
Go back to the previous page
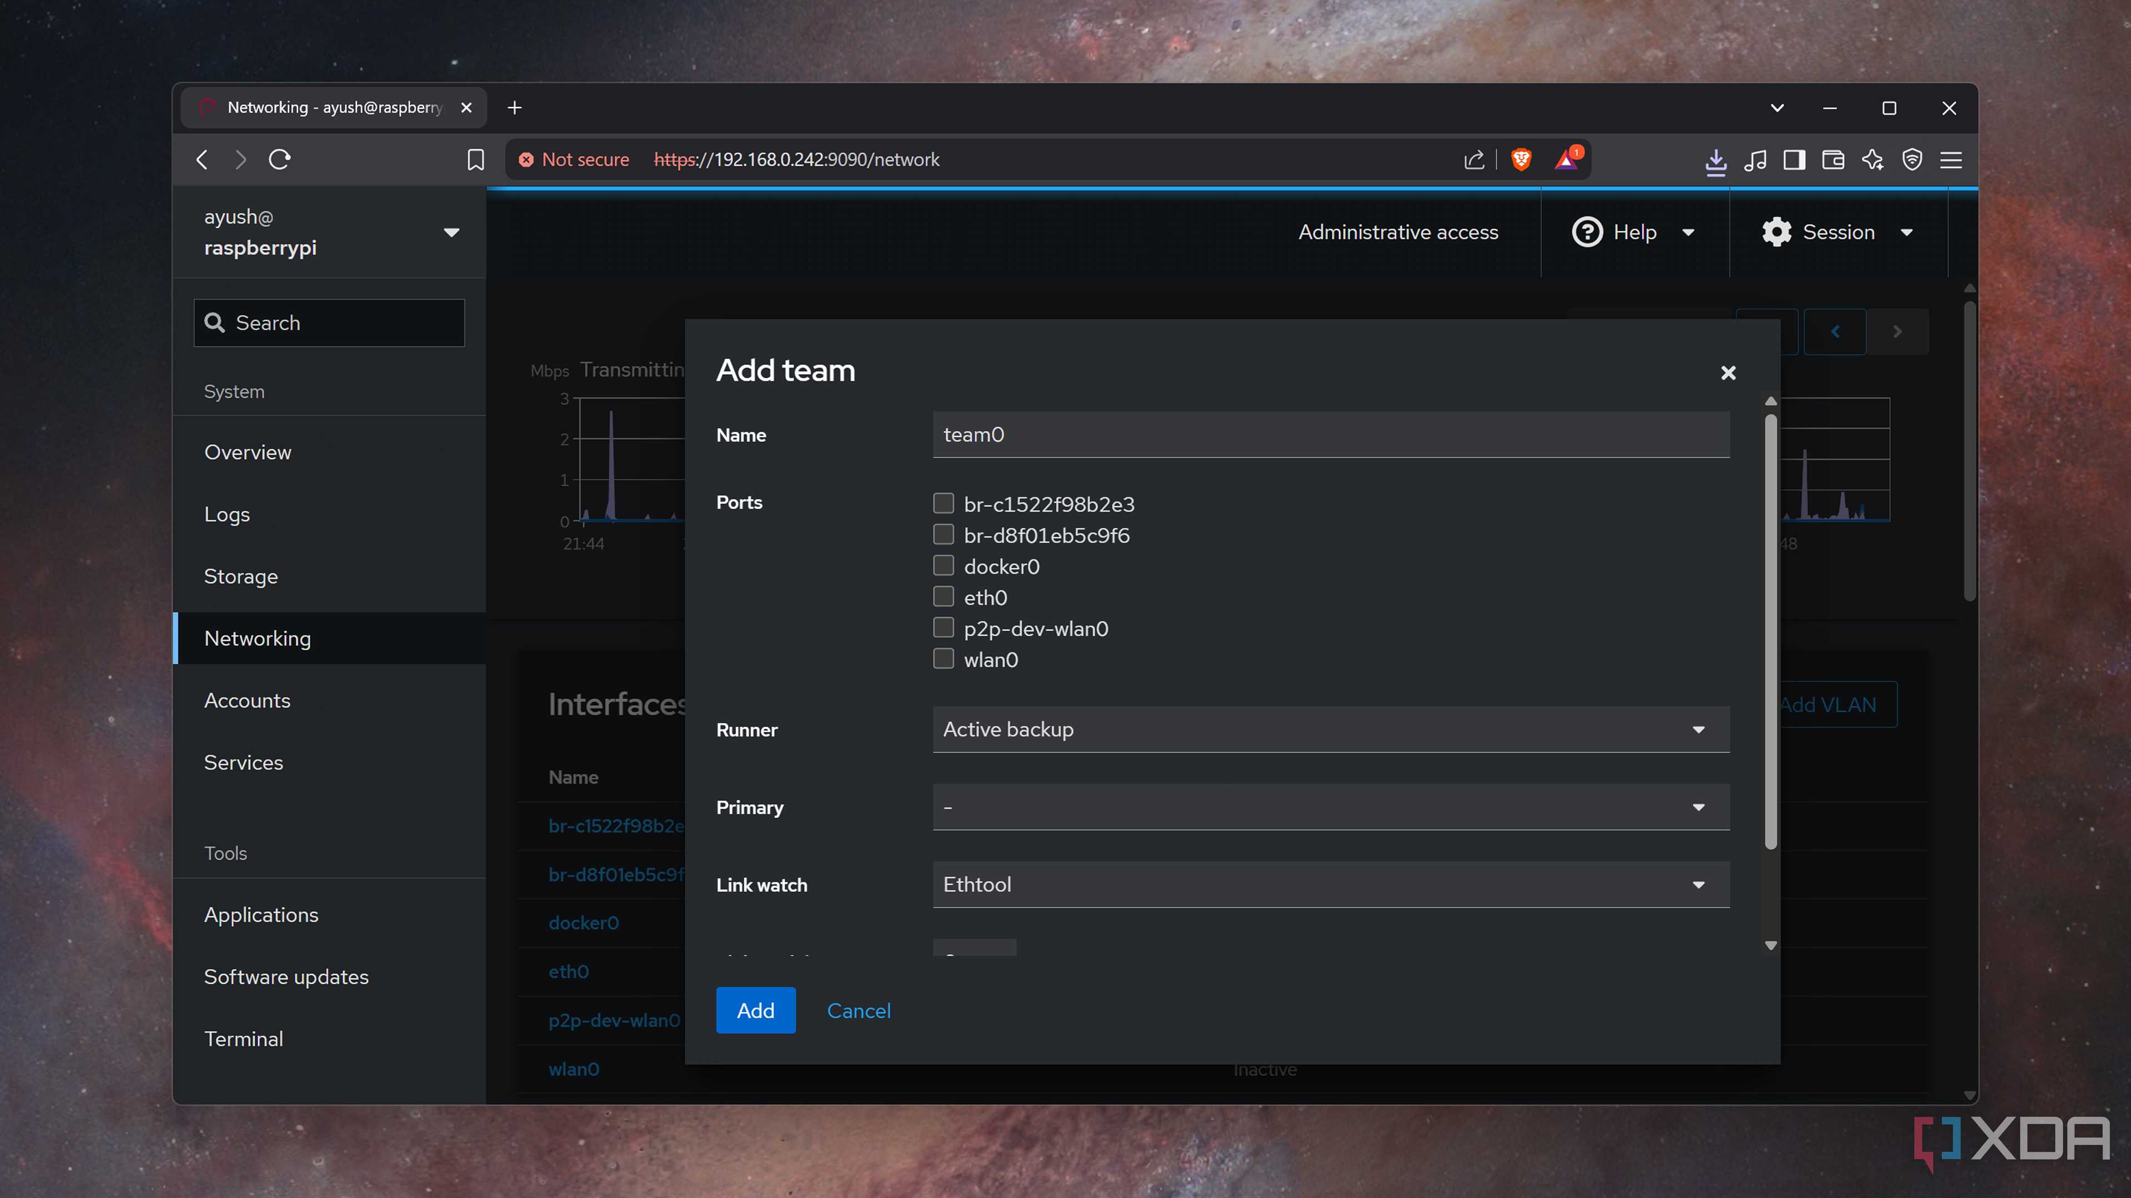click(202, 160)
